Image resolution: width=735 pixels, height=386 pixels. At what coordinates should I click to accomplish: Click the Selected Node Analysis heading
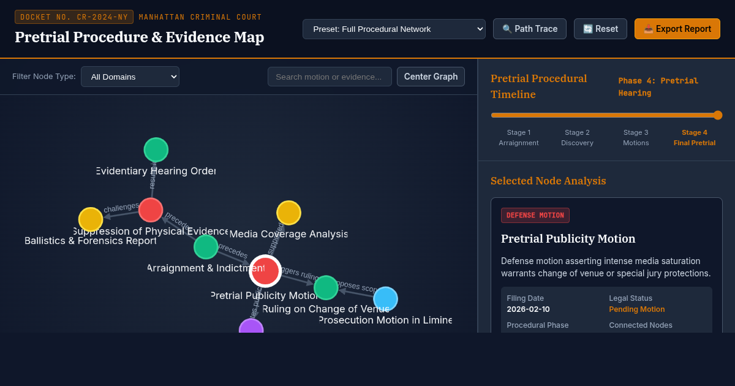(x=548, y=181)
